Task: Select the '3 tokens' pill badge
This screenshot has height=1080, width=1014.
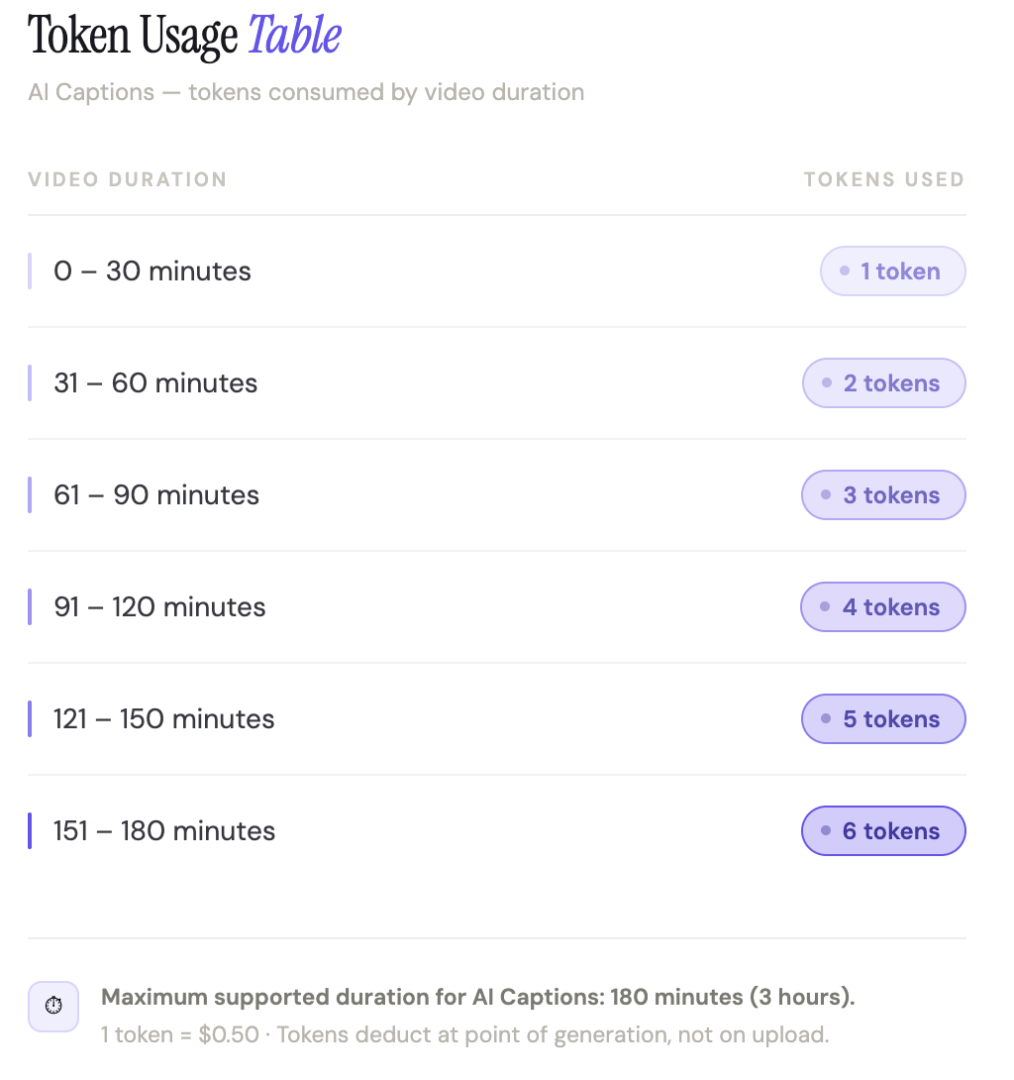Action: coord(883,495)
